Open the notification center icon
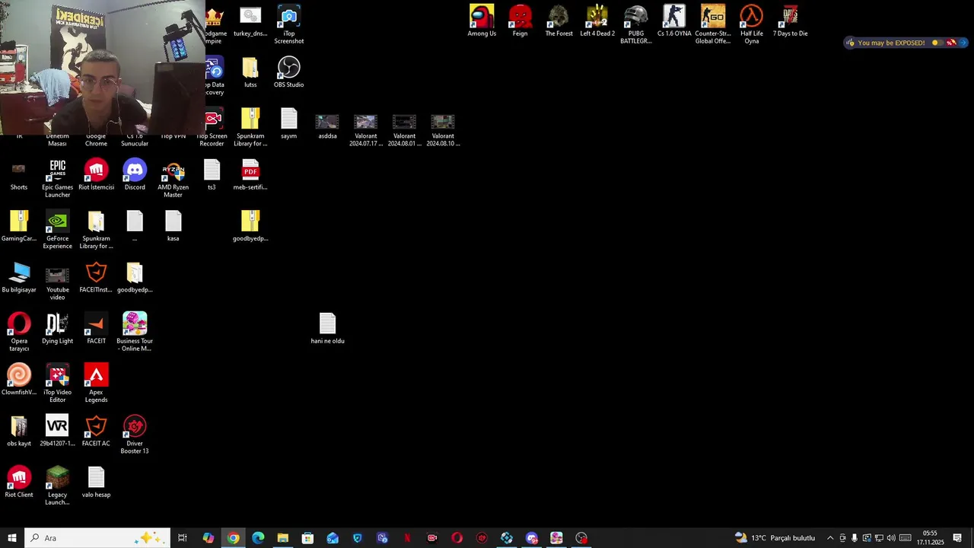The image size is (974, 548). 957,538
